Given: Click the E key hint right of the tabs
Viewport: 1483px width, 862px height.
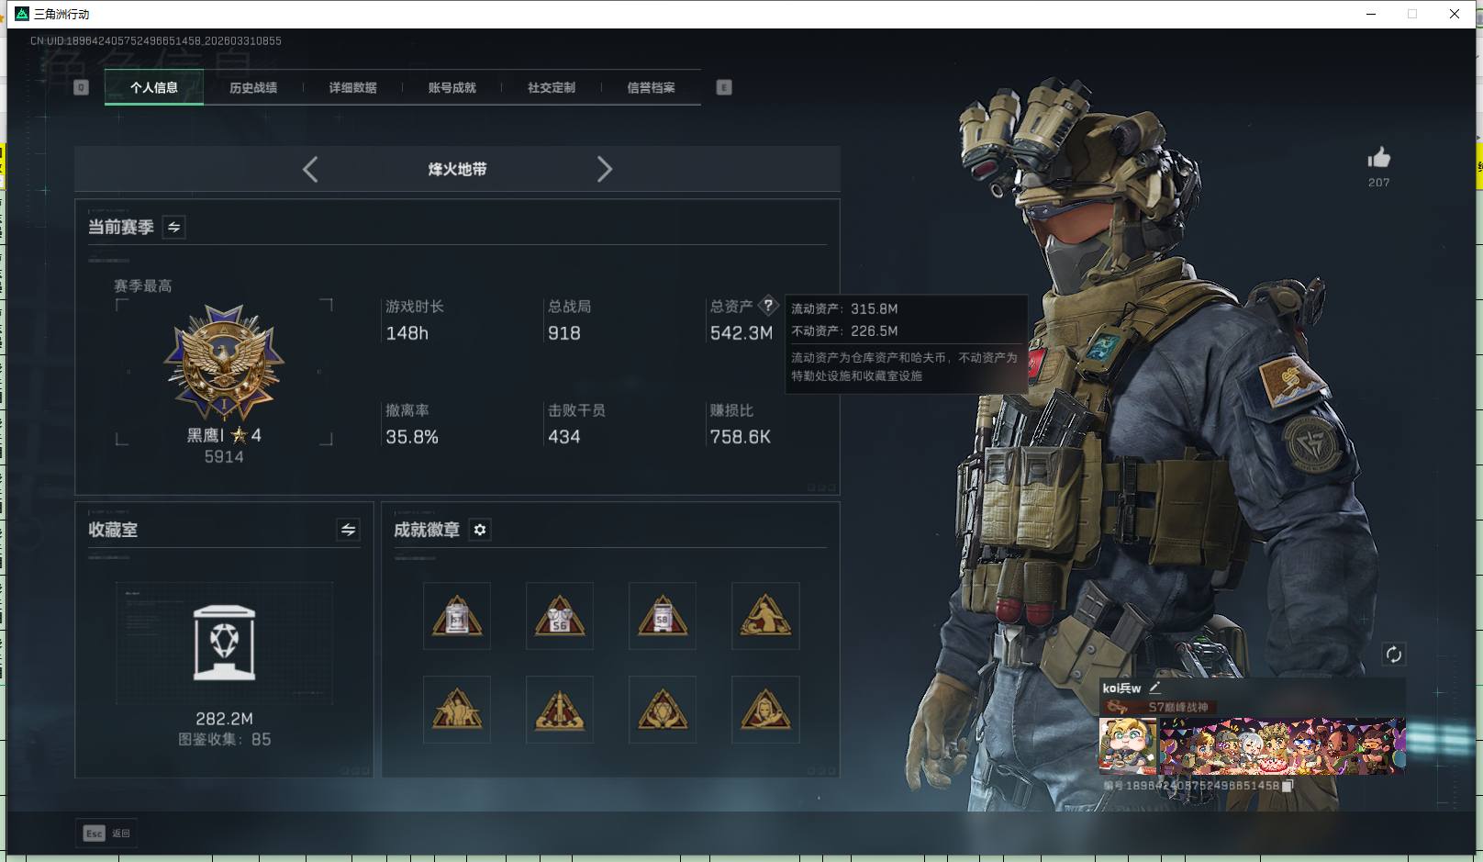Looking at the screenshot, I should point(724,87).
